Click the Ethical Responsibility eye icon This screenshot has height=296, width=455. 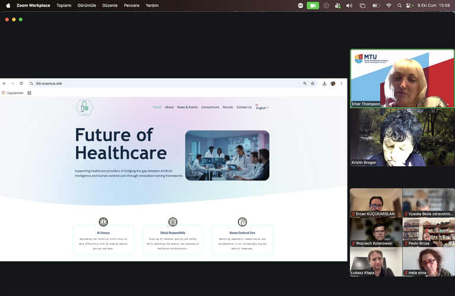tap(173, 222)
